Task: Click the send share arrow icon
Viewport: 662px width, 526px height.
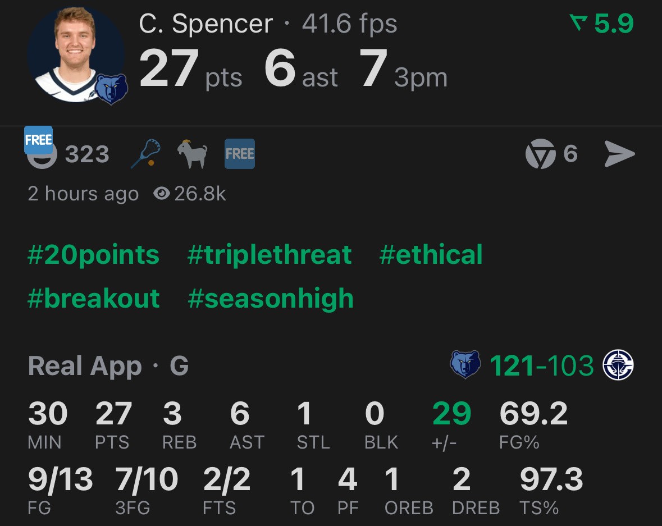Action: pyautogui.click(x=619, y=154)
